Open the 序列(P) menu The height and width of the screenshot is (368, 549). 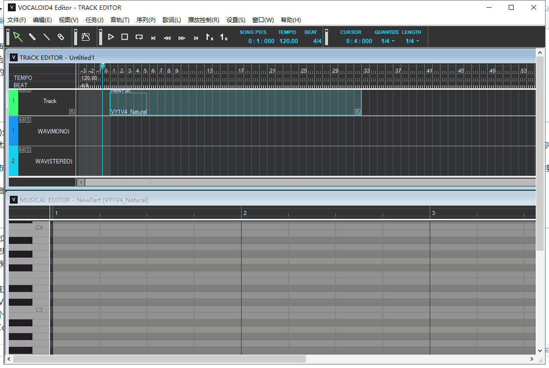(146, 20)
